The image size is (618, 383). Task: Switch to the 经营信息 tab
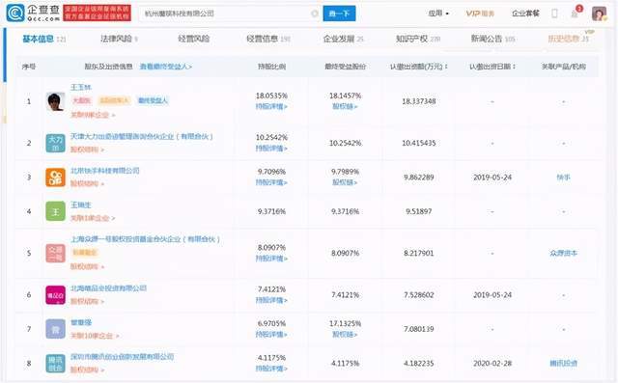pyautogui.click(x=268, y=39)
